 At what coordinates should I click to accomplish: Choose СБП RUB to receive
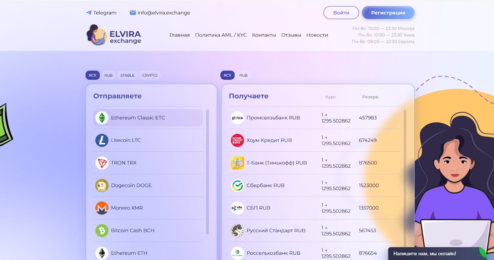(314, 208)
